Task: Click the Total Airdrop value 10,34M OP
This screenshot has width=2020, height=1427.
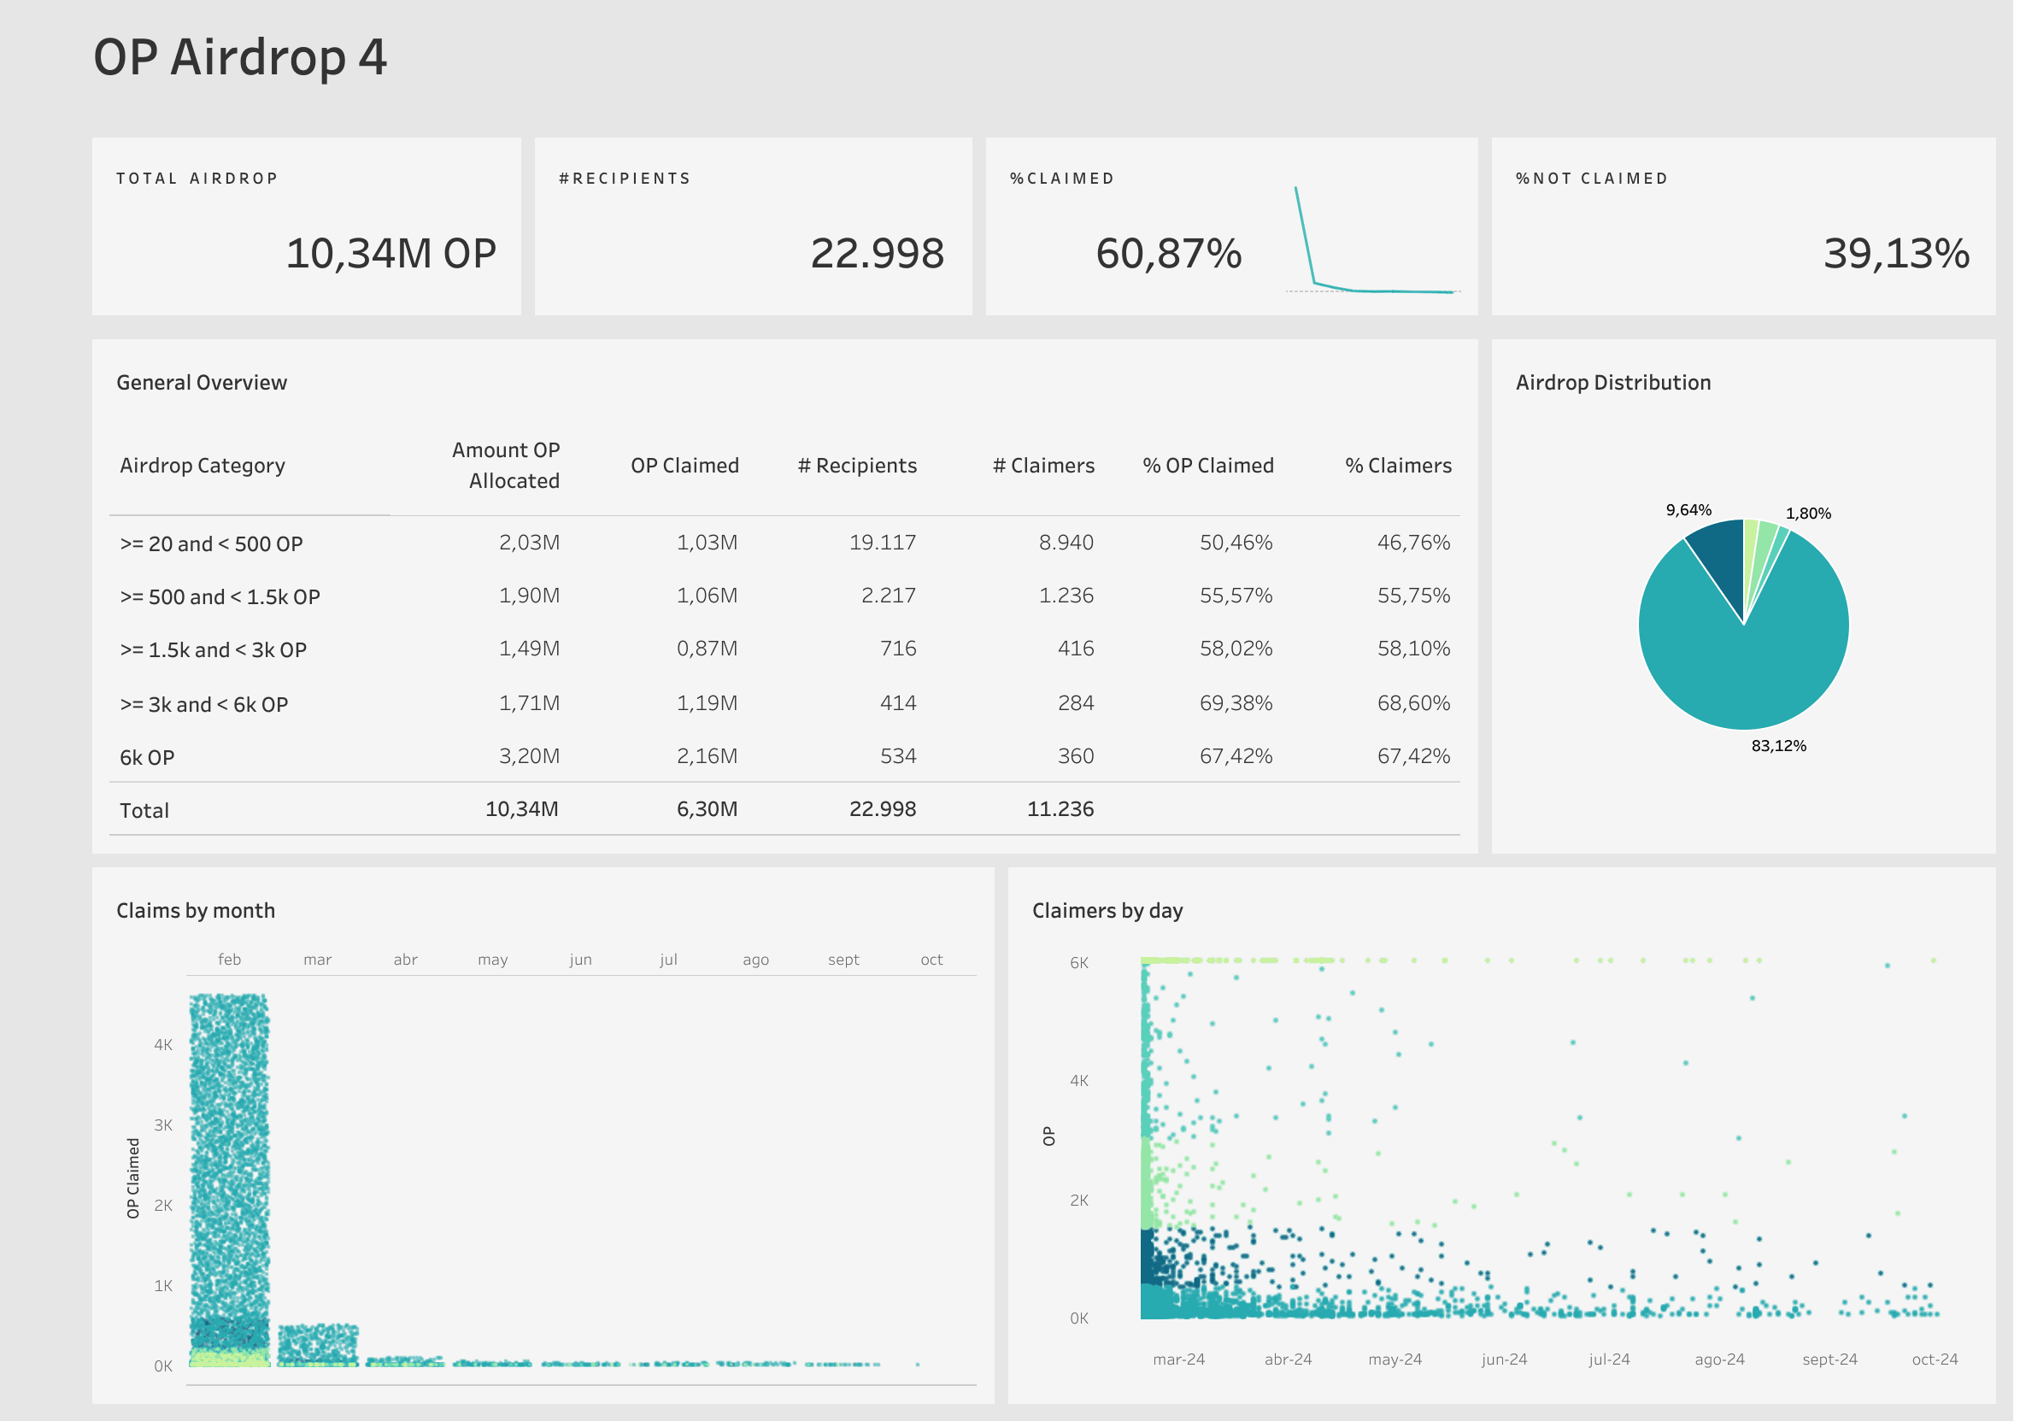Action: click(x=392, y=255)
